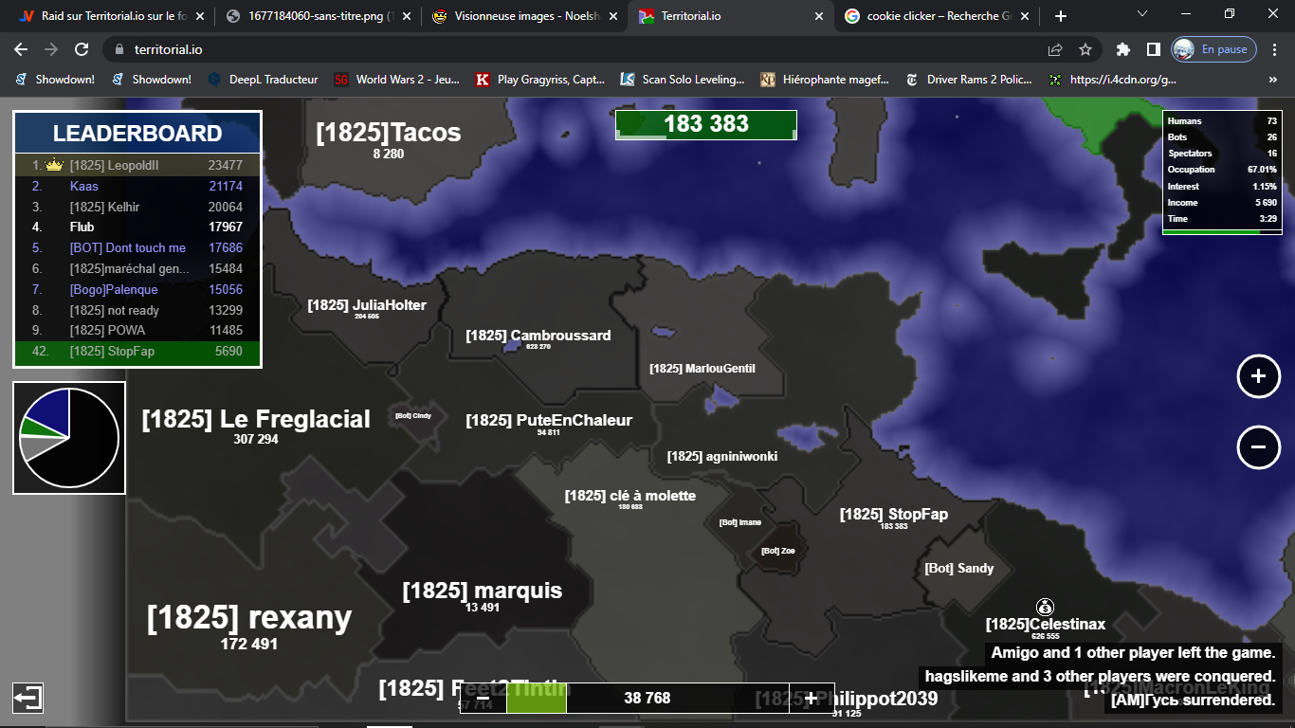
Task: Open DeepL Traducteur bookmark
Action: pos(264,80)
